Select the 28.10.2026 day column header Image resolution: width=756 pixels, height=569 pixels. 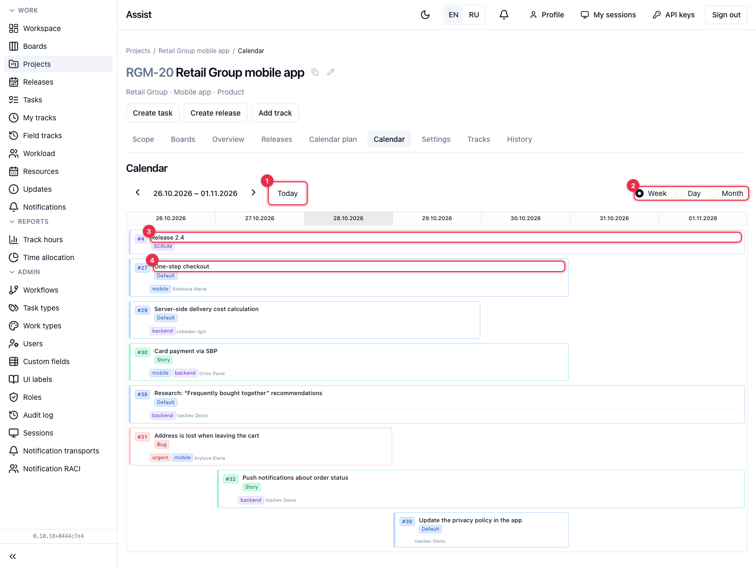pos(349,218)
